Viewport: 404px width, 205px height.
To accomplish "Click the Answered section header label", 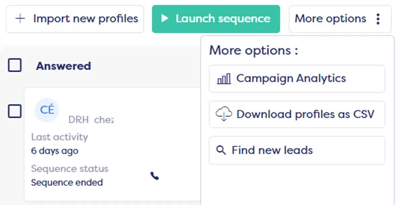I will (x=63, y=66).
